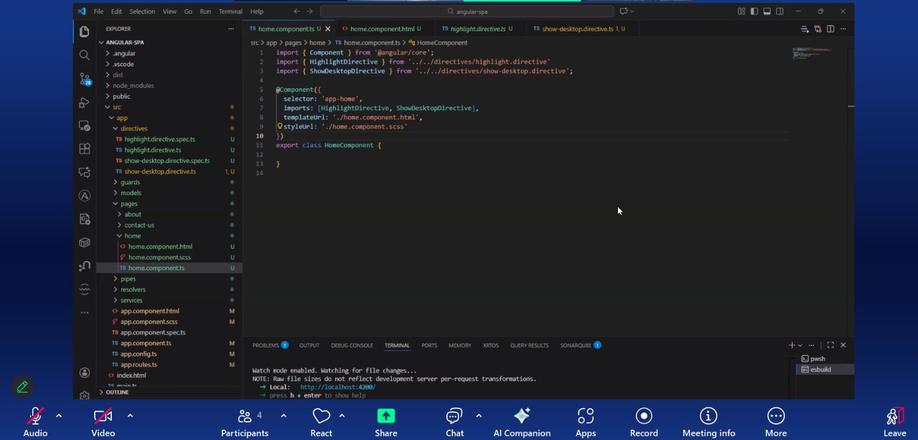The height and width of the screenshot is (440, 918).
Task: Go forward with editor navigation arrow
Action: (310, 11)
